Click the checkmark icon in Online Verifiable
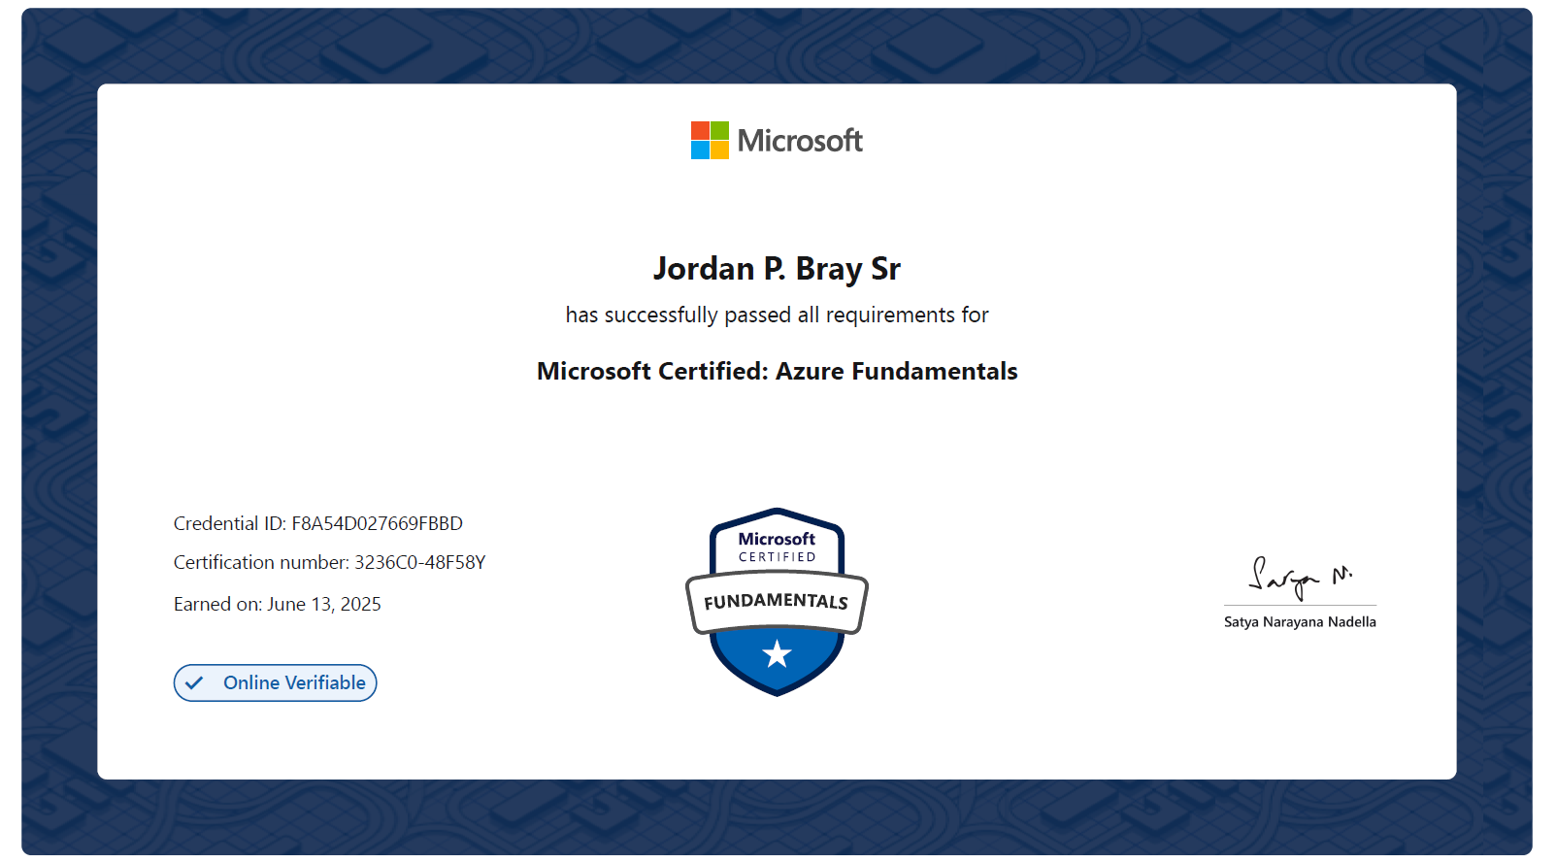This screenshot has height=863, width=1557. [194, 683]
